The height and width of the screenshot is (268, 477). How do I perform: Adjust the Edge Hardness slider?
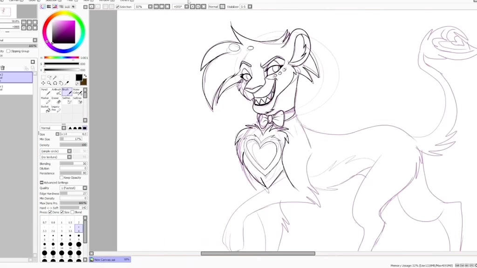coord(74,193)
